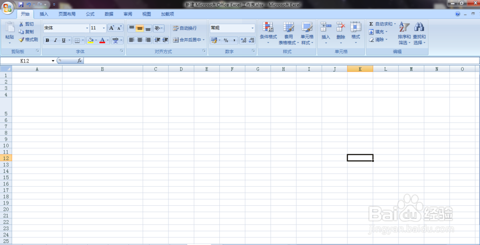Apply comma style number format
The height and width of the screenshot is (245, 480).
click(x=234, y=40)
